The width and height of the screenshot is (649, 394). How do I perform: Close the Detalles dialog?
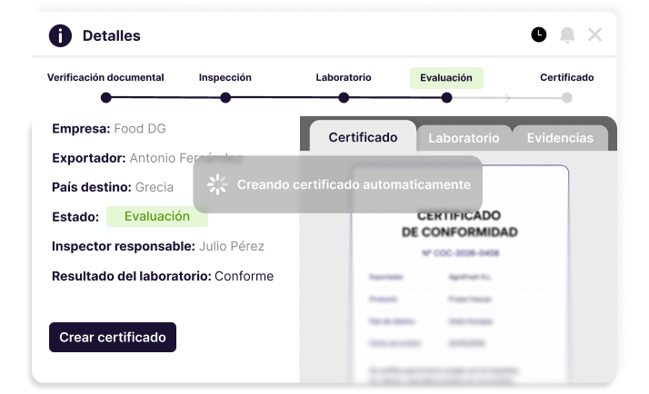(594, 34)
